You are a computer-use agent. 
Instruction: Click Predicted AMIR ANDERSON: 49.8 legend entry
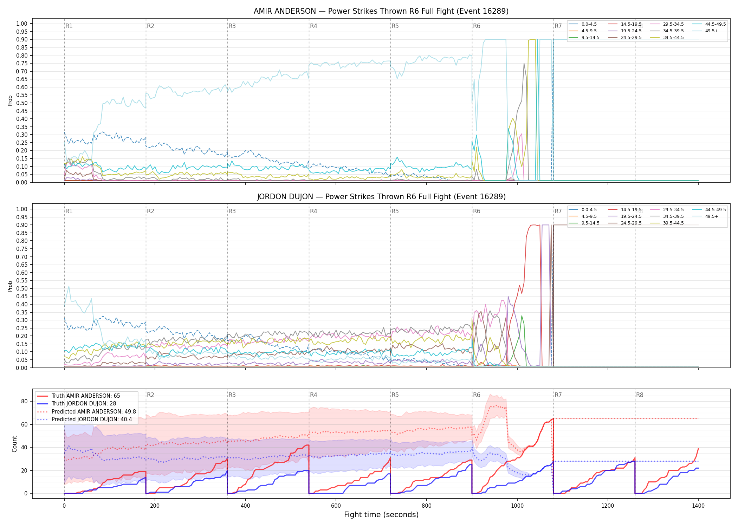coord(86,412)
